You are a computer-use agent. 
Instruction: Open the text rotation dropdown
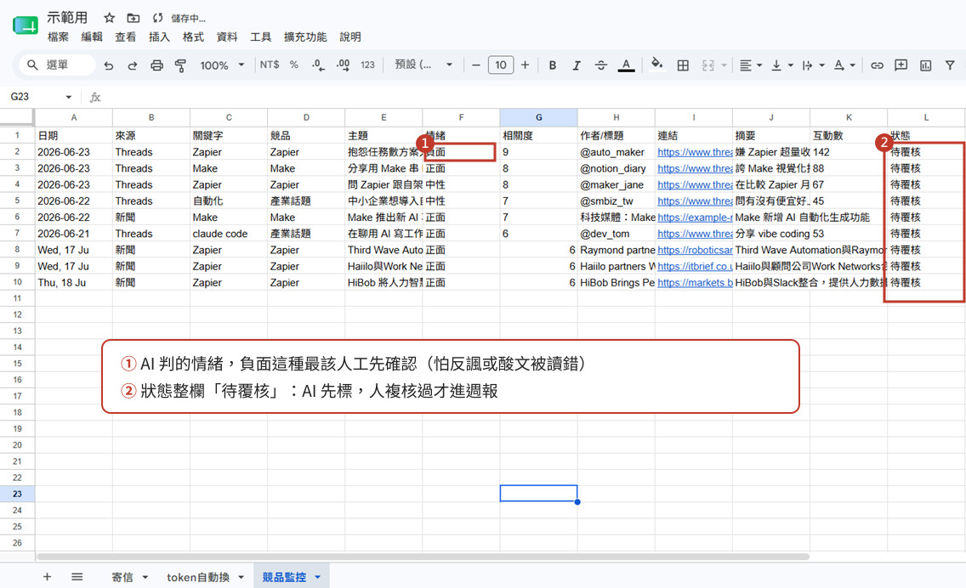click(x=844, y=65)
